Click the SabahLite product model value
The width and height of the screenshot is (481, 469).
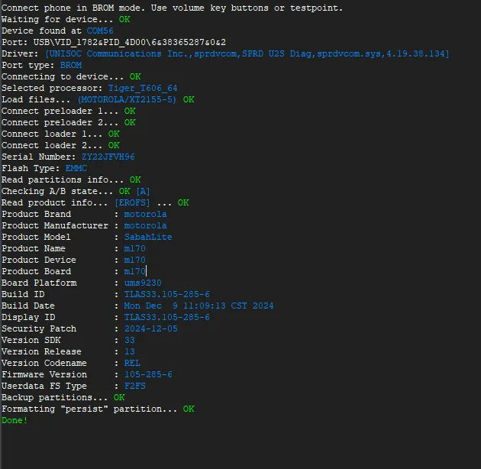(x=148, y=237)
